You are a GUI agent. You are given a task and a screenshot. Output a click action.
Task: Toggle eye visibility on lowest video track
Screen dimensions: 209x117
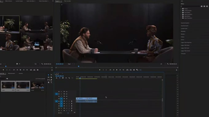click(x=67, y=99)
